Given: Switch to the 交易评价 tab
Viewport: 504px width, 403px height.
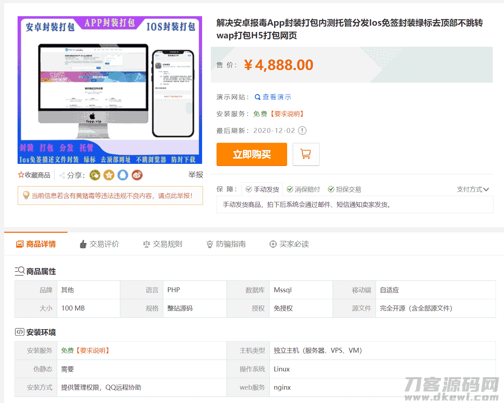Looking at the screenshot, I should tap(99, 244).
